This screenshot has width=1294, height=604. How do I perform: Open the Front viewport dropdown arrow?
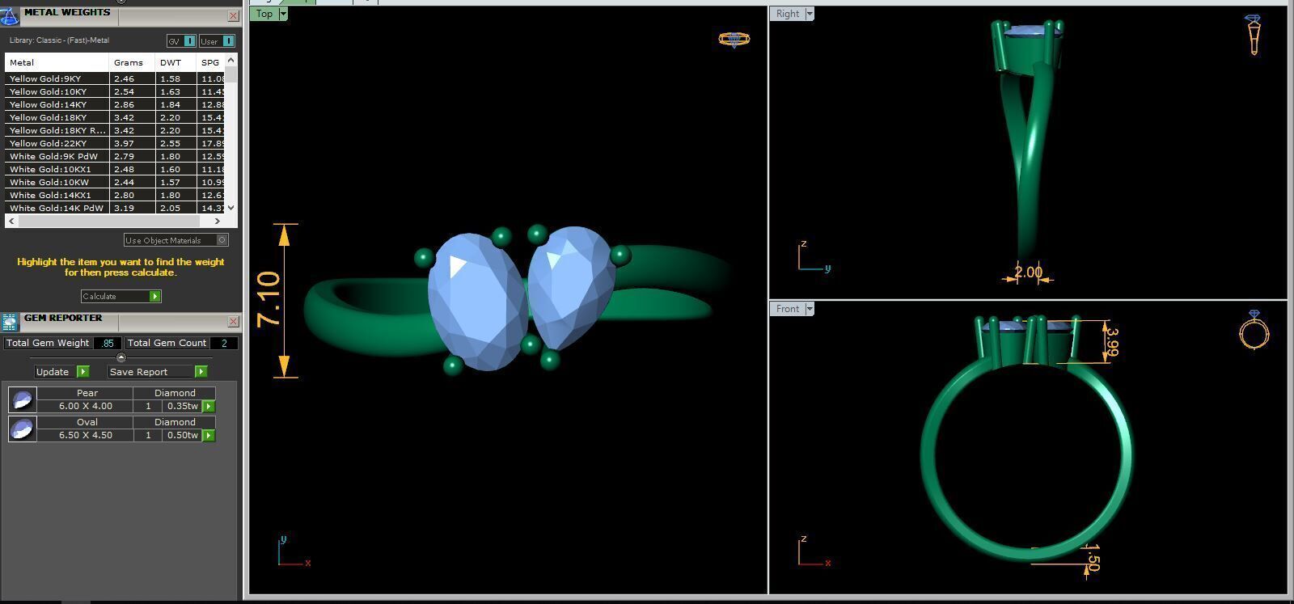809,309
